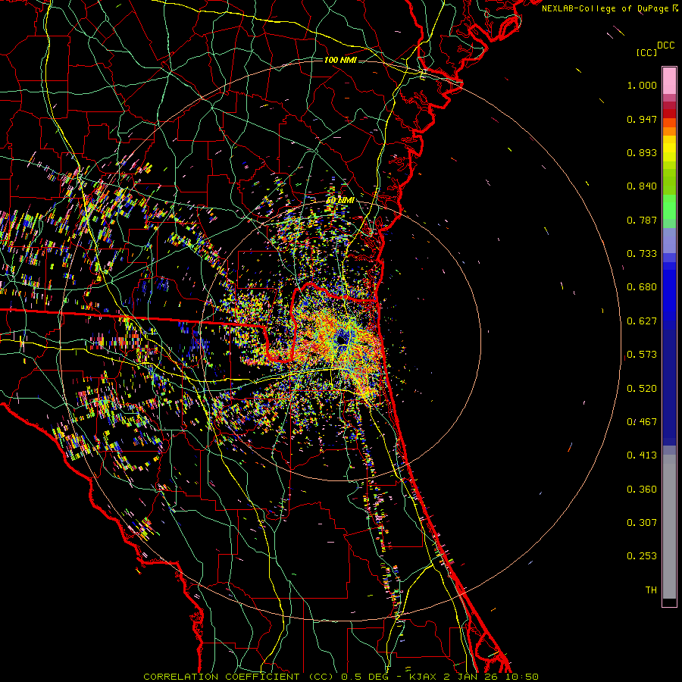Pick the pink swatch atop the color scale
682x682 pixels.
click(x=669, y=81)
